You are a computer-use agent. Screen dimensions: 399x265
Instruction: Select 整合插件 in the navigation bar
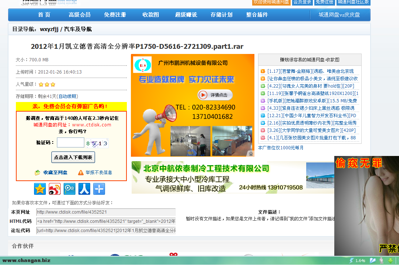tap(257, 15)
